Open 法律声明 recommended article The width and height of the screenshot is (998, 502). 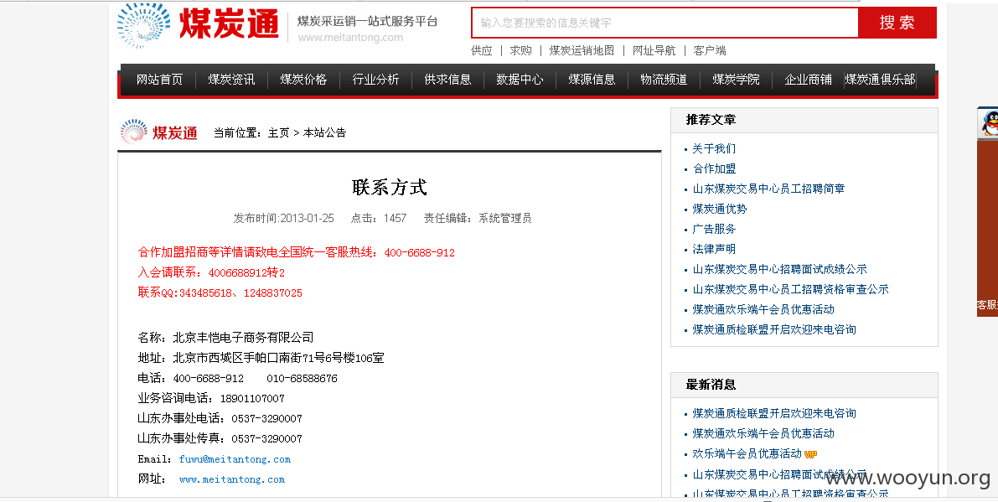714,250
